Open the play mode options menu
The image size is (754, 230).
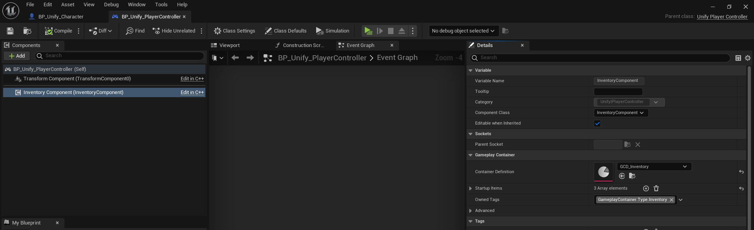pyautogui.click(x=413, y=31)
